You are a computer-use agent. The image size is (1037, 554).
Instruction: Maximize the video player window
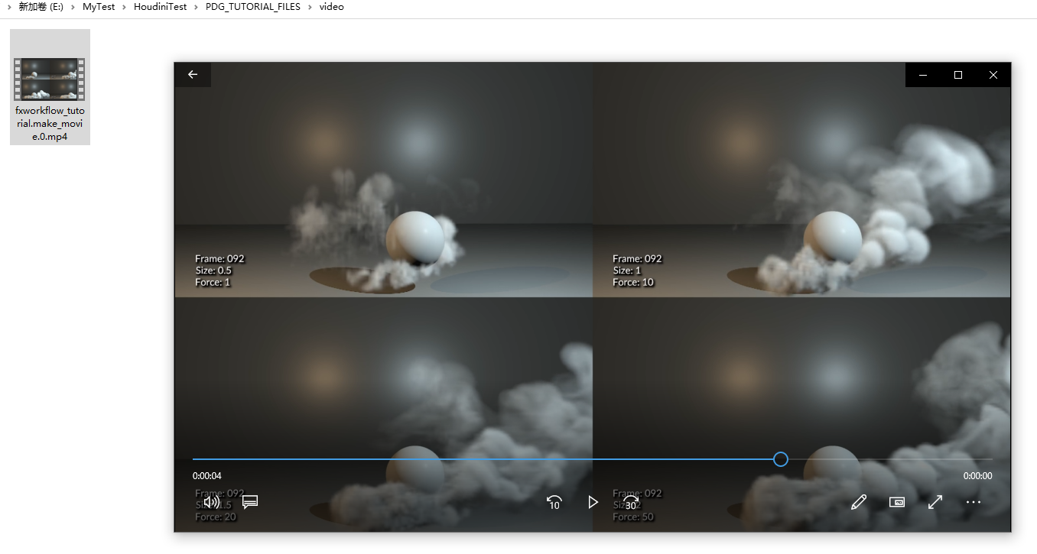click(x=958, y=75)
